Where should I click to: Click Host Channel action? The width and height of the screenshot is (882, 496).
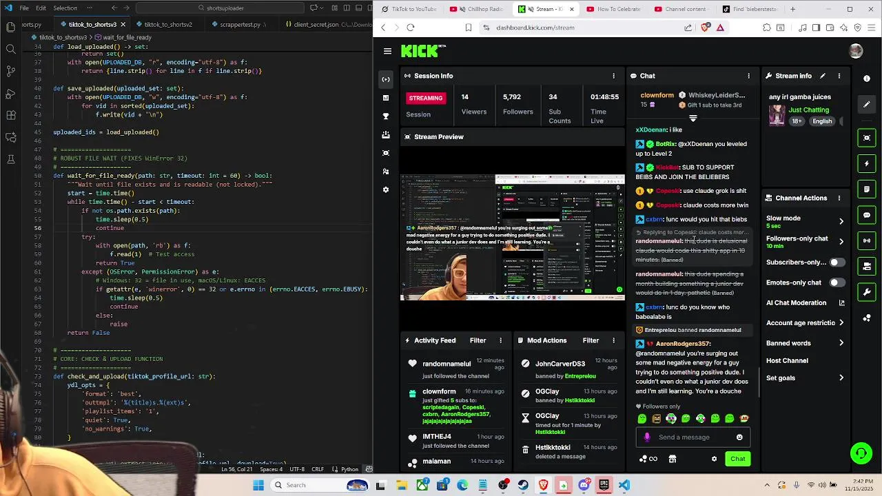point(787,361)
